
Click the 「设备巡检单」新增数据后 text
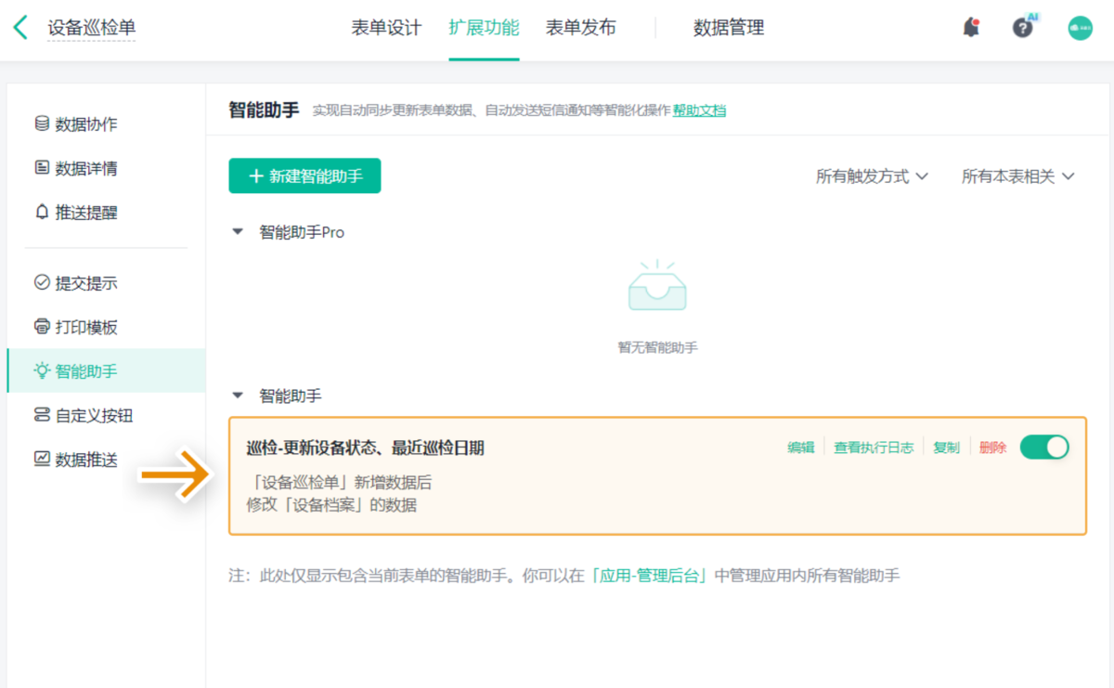(343, 483)
